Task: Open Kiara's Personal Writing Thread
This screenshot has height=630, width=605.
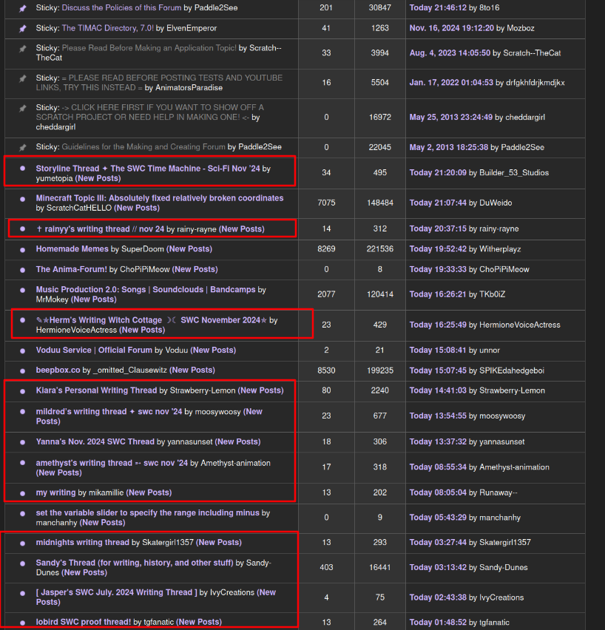Action: (96, 390)
